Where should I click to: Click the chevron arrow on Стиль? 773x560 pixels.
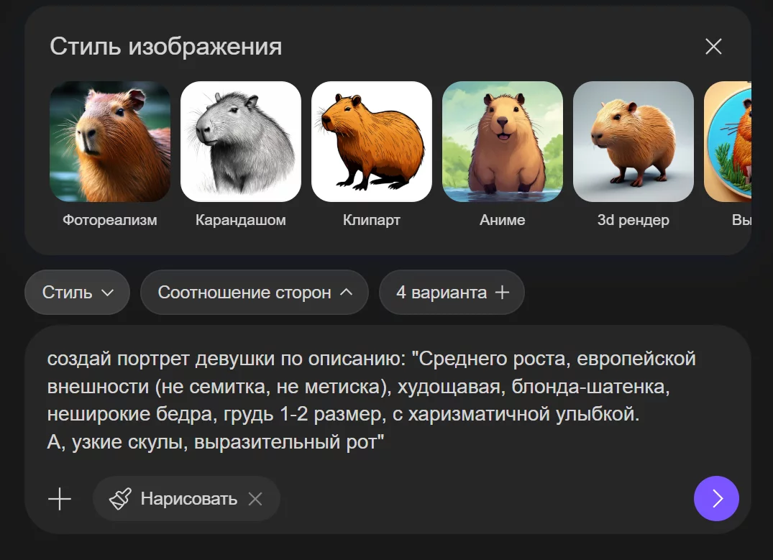pos(108,293)
